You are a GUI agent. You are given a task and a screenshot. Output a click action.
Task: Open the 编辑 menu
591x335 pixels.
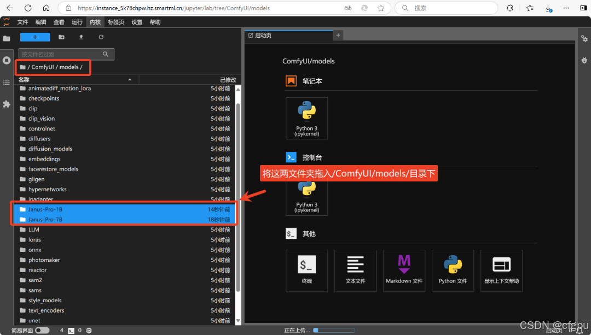pos(40,22)
